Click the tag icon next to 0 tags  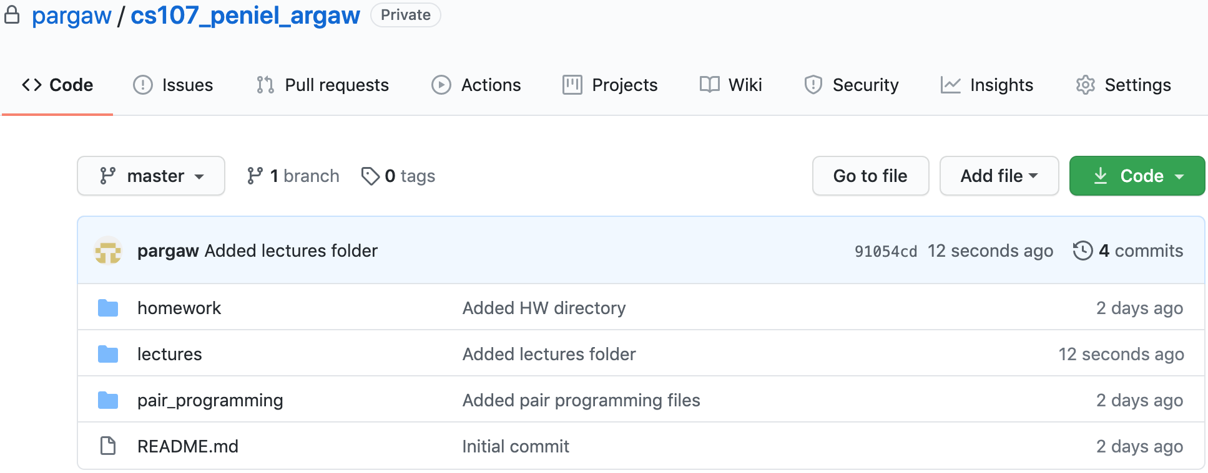point(370,176)
